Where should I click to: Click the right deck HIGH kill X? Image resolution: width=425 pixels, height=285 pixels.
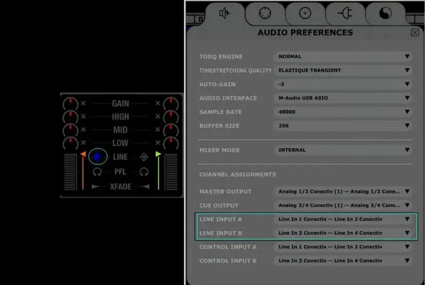pos(157,117)
